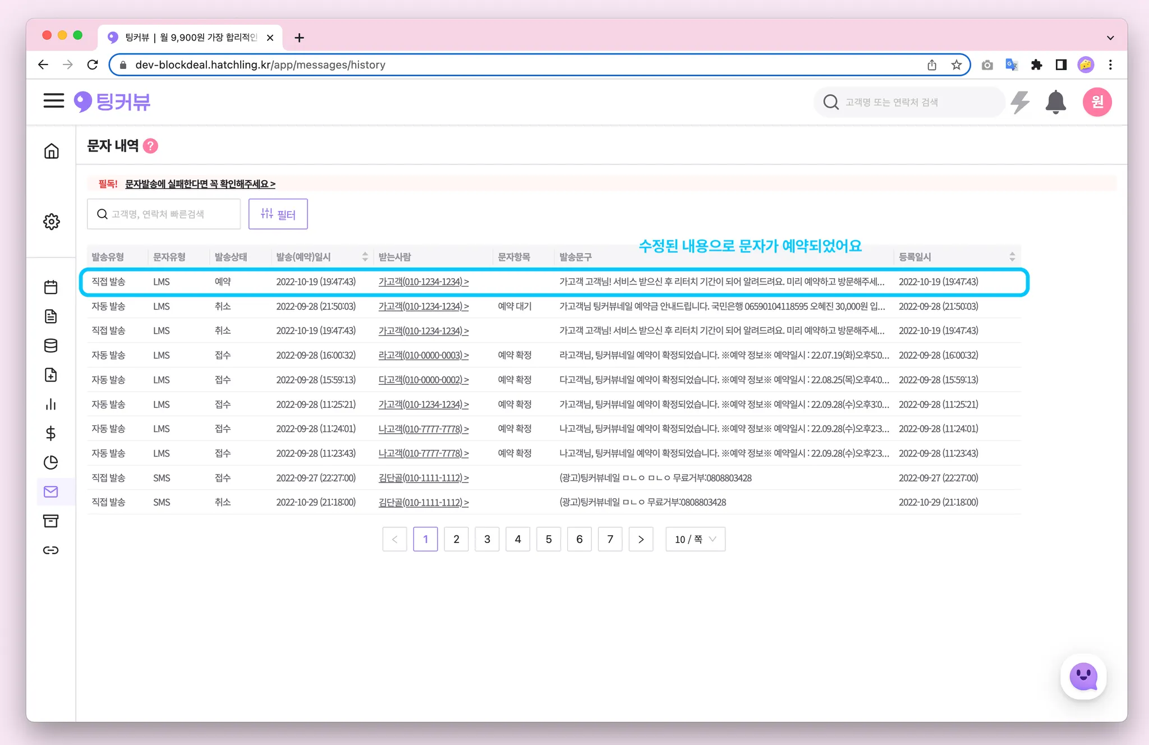Click the home icon in sidebar
1149x745 pixels.
pyautogui.click(x=51, y=151)
